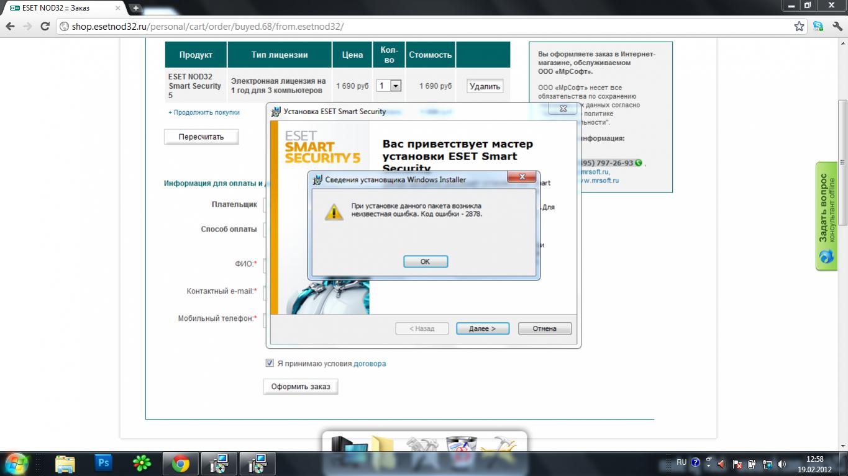
Task: Click the Оформить заказ button
Action: coord(301,387)
